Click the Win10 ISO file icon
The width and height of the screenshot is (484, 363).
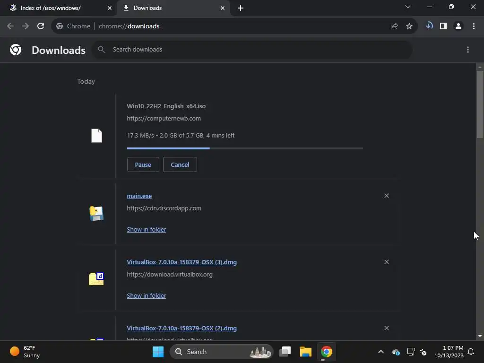click(96, 136)
